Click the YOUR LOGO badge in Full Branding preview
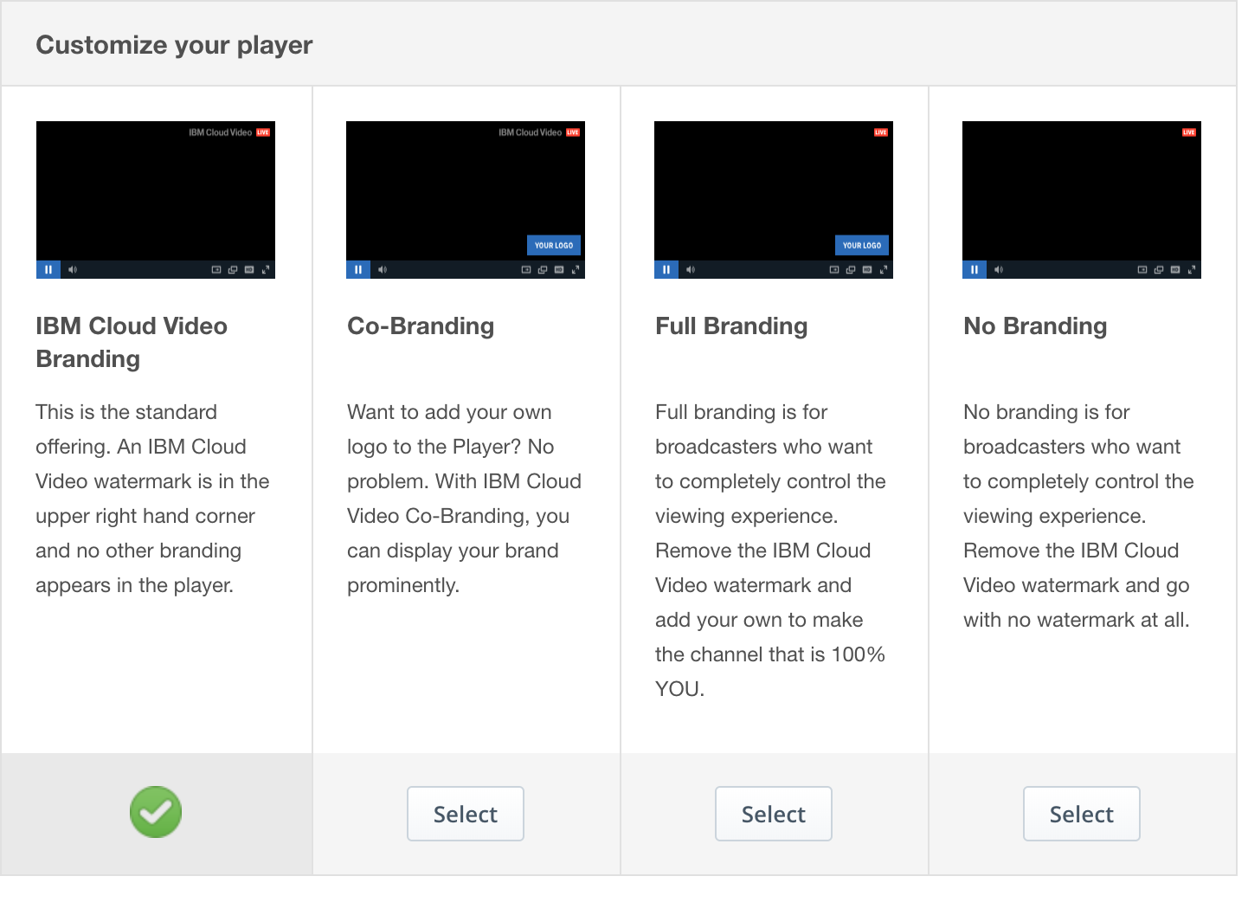This screenshot has height=902, width=1248. click(x=862, y=245)
